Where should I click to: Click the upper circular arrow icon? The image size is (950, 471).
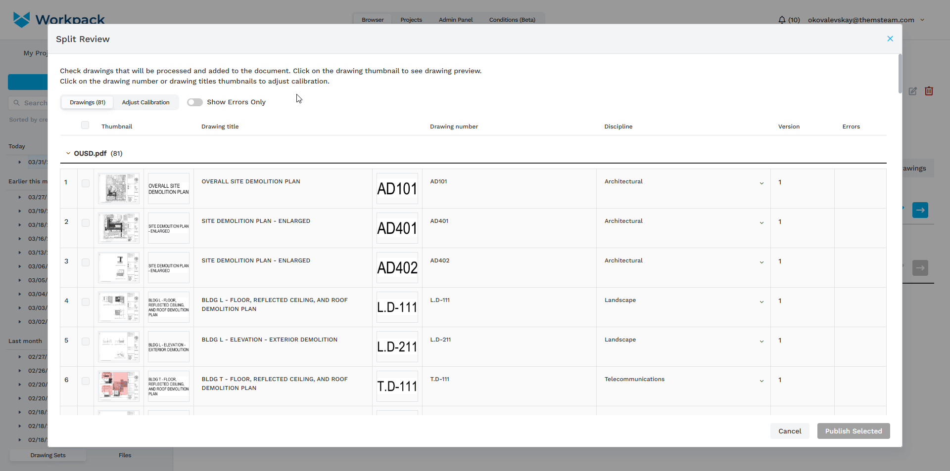tap(921, 210)
